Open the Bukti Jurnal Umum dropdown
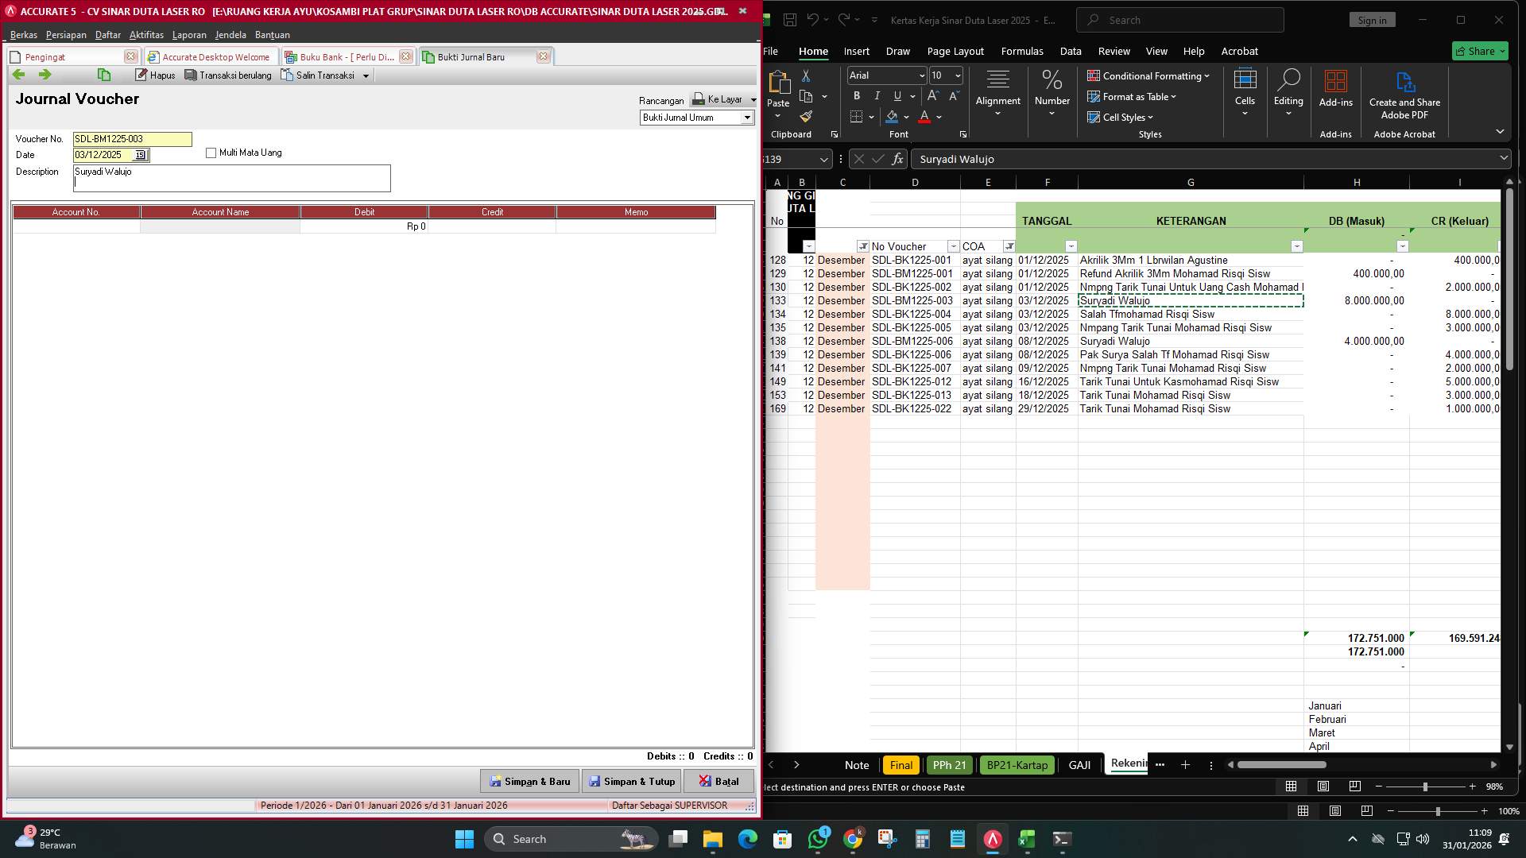Screen dimensions: 1526x858 point(747,118)
